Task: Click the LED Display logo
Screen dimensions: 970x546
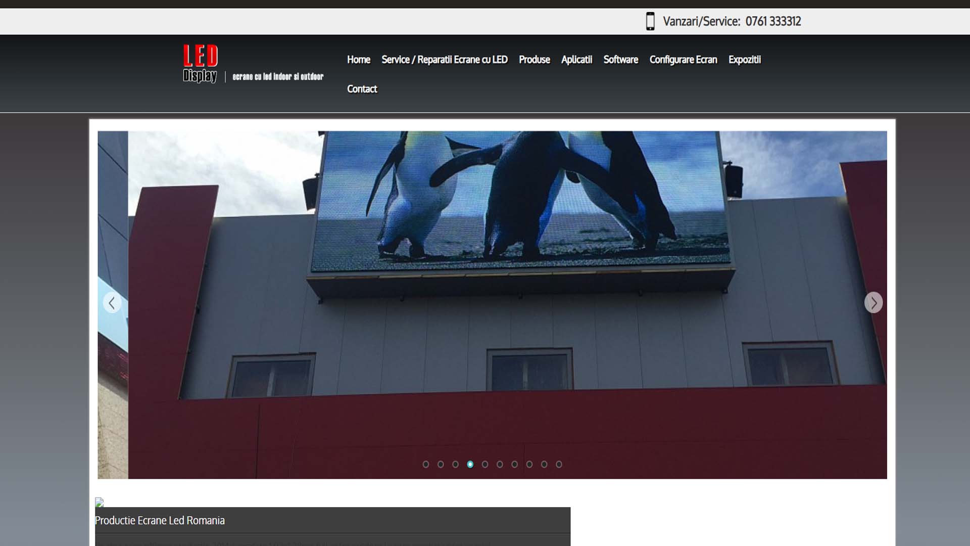Action: 201,64
